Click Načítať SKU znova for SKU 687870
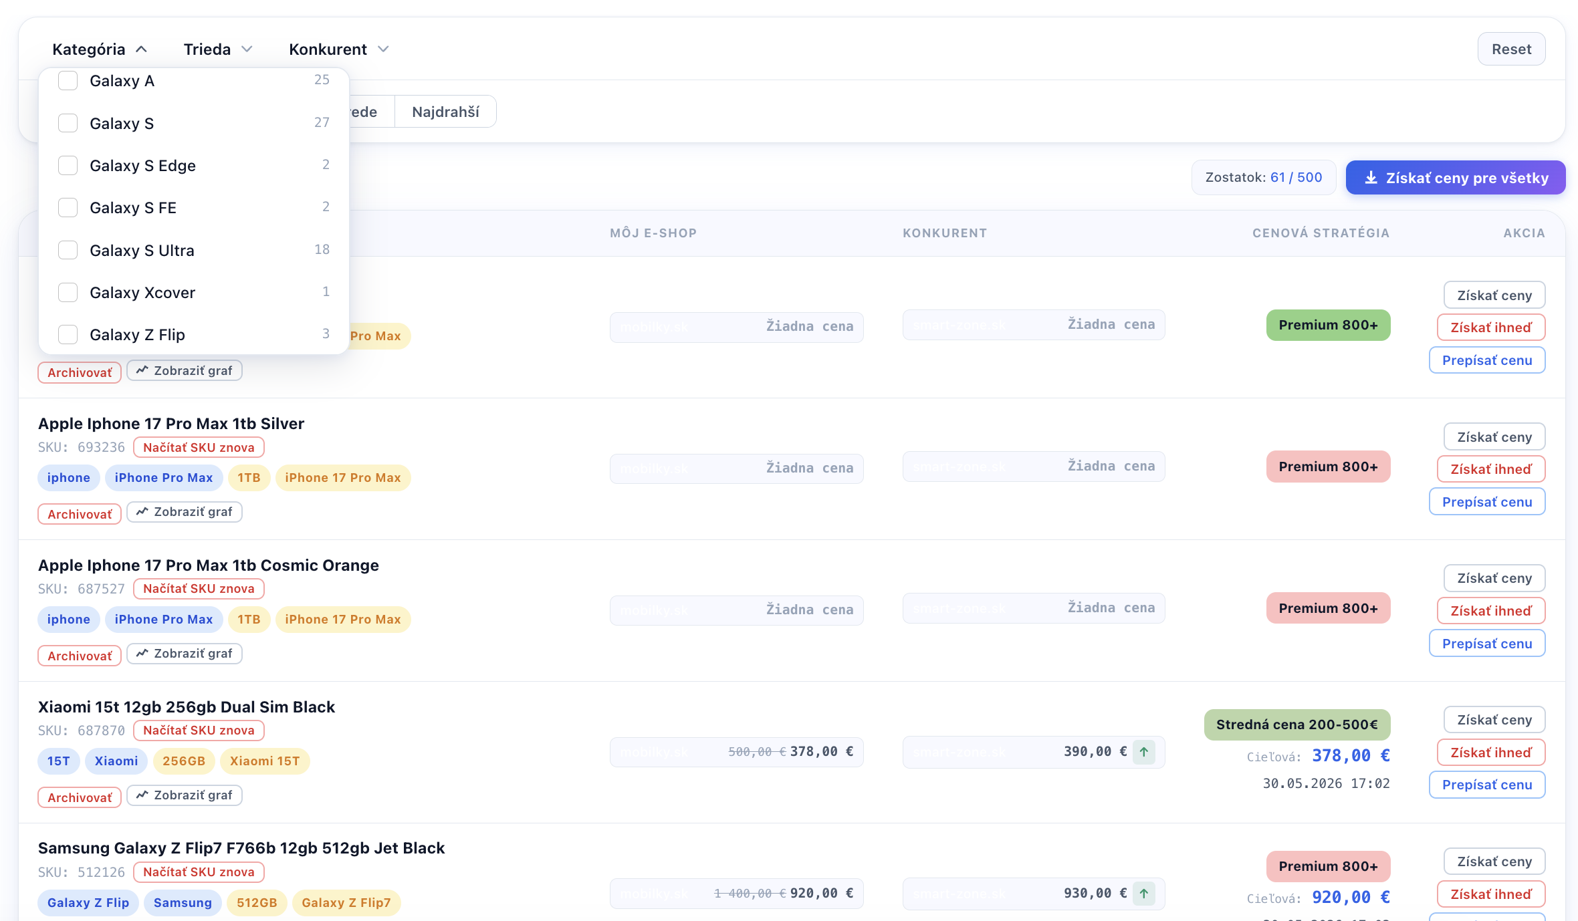The height and width of the screenshot is (921, 1578). [199, 731]
